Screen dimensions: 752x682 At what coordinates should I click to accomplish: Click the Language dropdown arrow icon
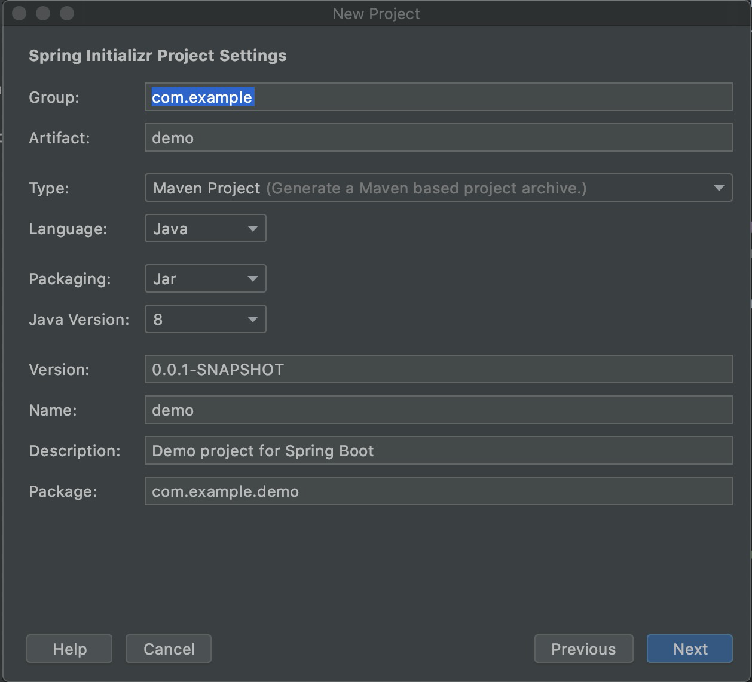(x=252, y=229)
